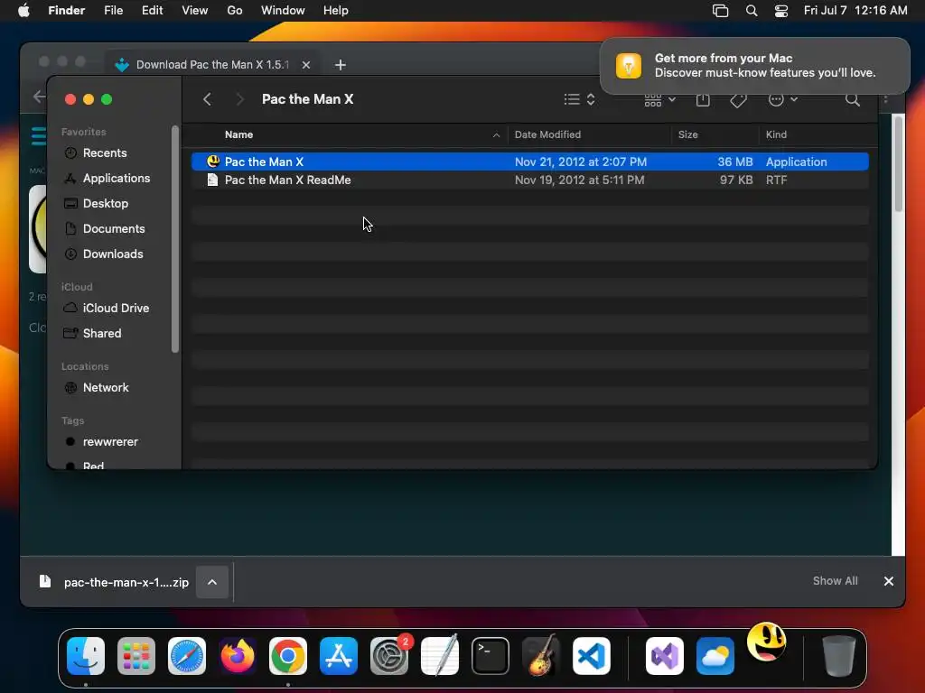Open the App Store Dock icon
925x693 pixels.
[339, 656]
